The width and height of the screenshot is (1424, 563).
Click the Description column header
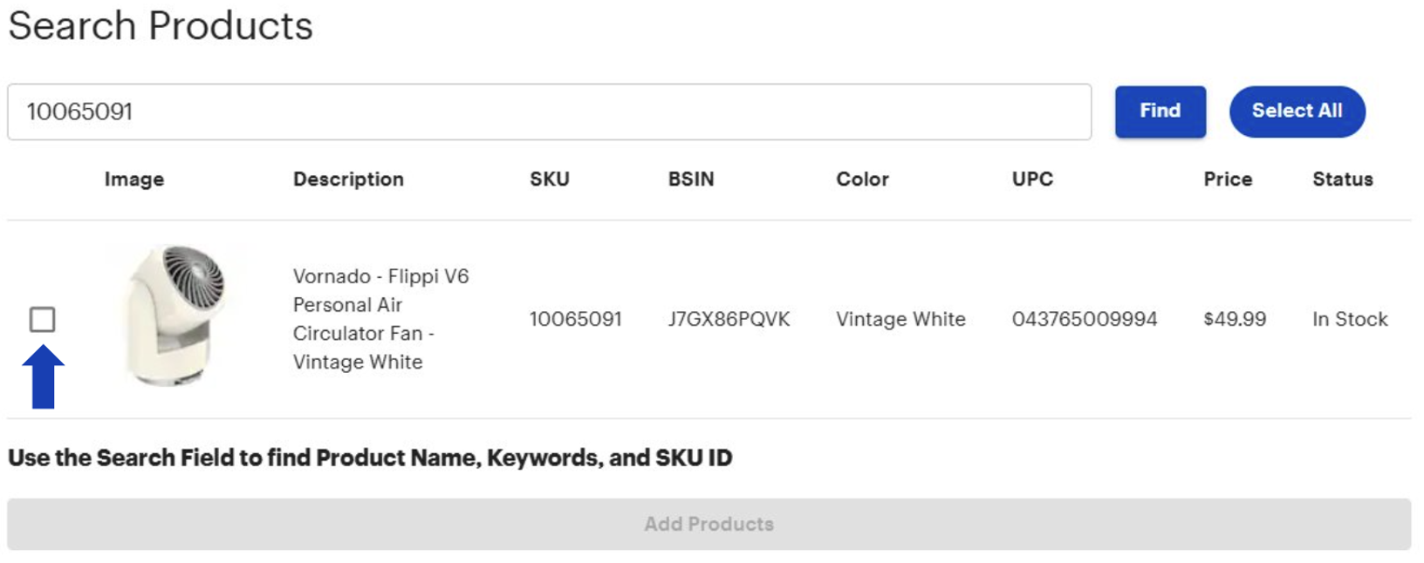(x=348, y=180)
